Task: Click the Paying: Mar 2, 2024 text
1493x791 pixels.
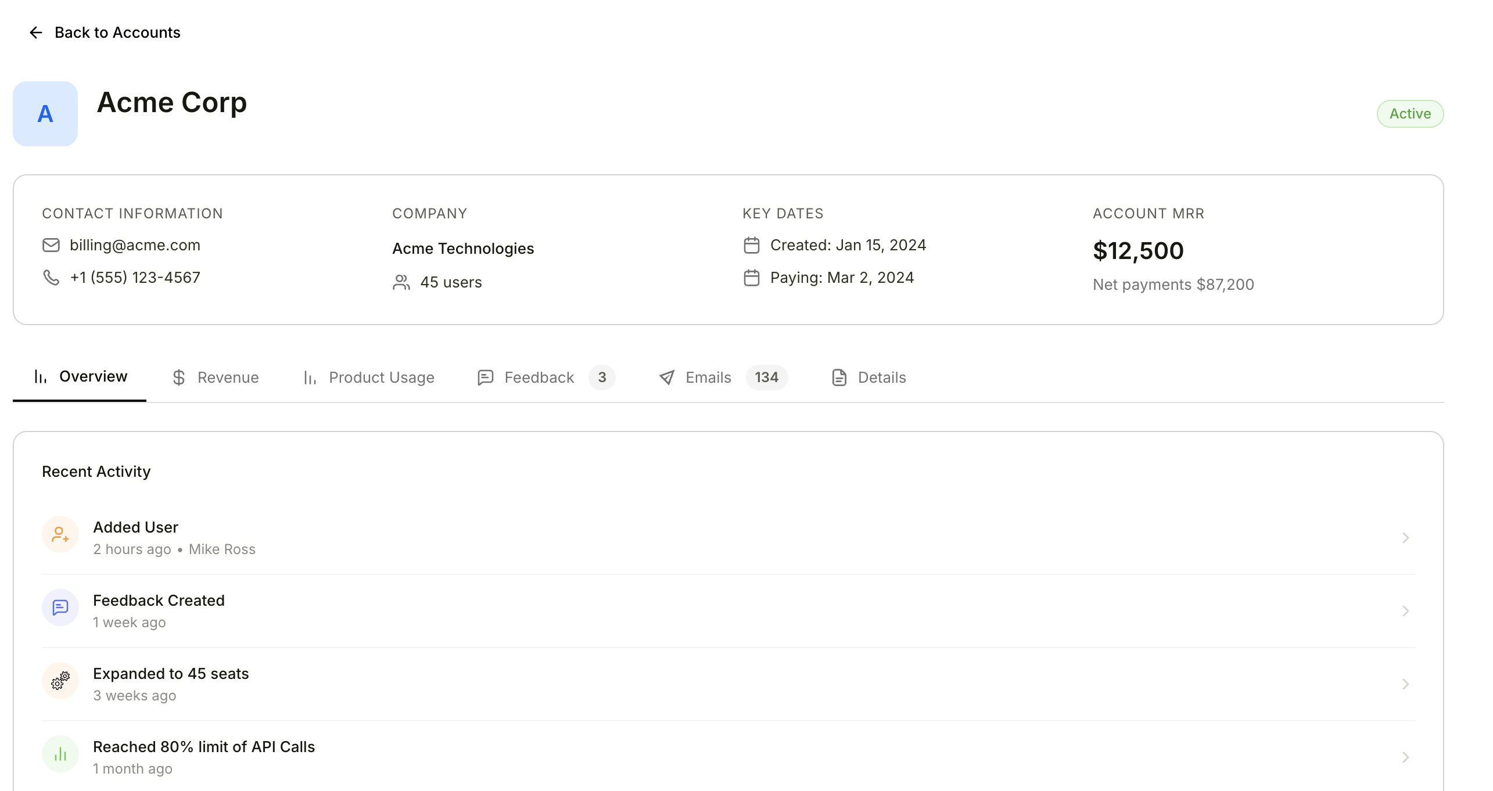Action: point(842,278)
